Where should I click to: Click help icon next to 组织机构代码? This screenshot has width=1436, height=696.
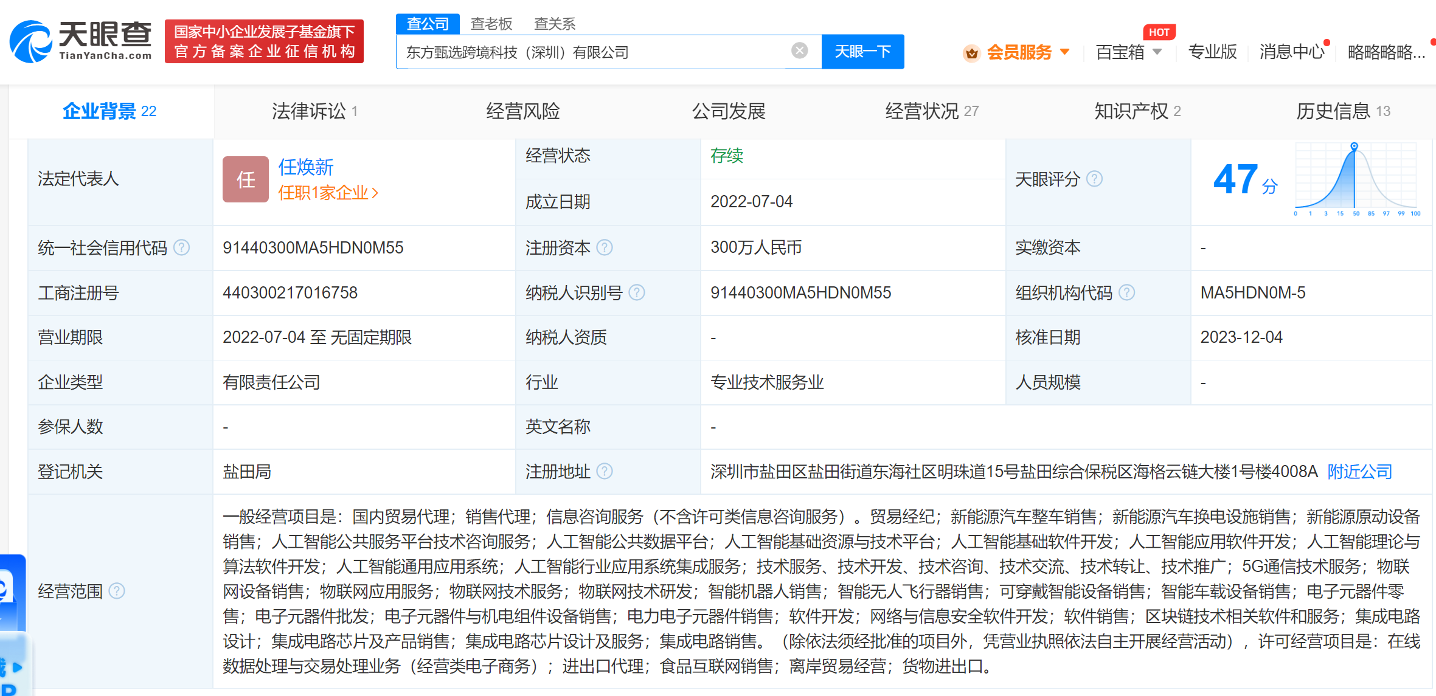tap(1126, 292)
